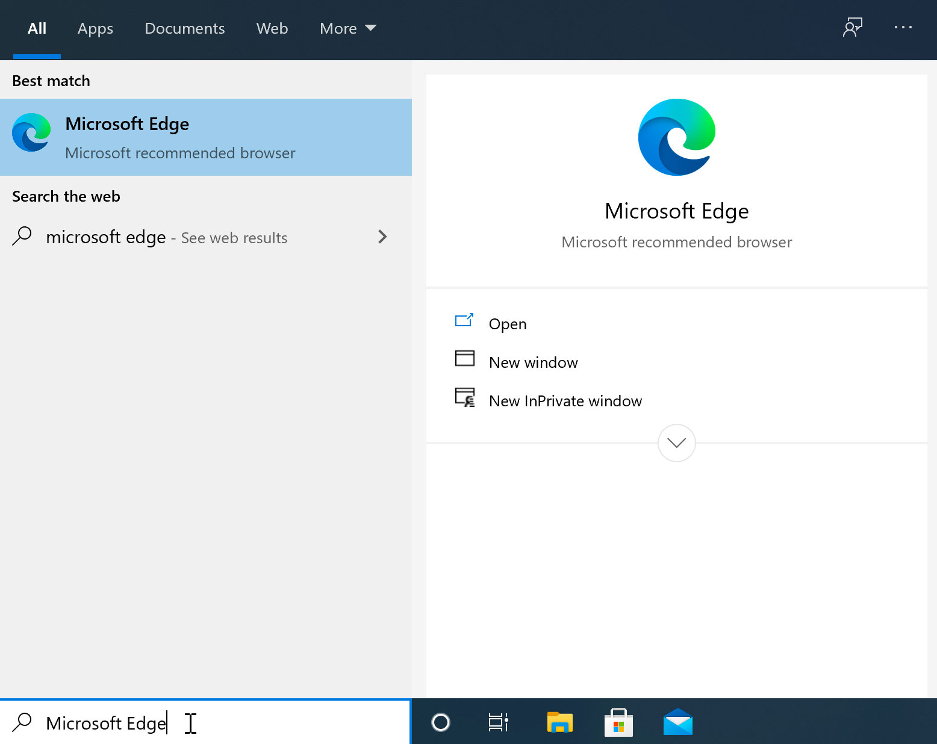The height and width of the screenshot is (744, 937).
Task: Open Cortana from the taskbar
Action: click(x=440, y=722)
